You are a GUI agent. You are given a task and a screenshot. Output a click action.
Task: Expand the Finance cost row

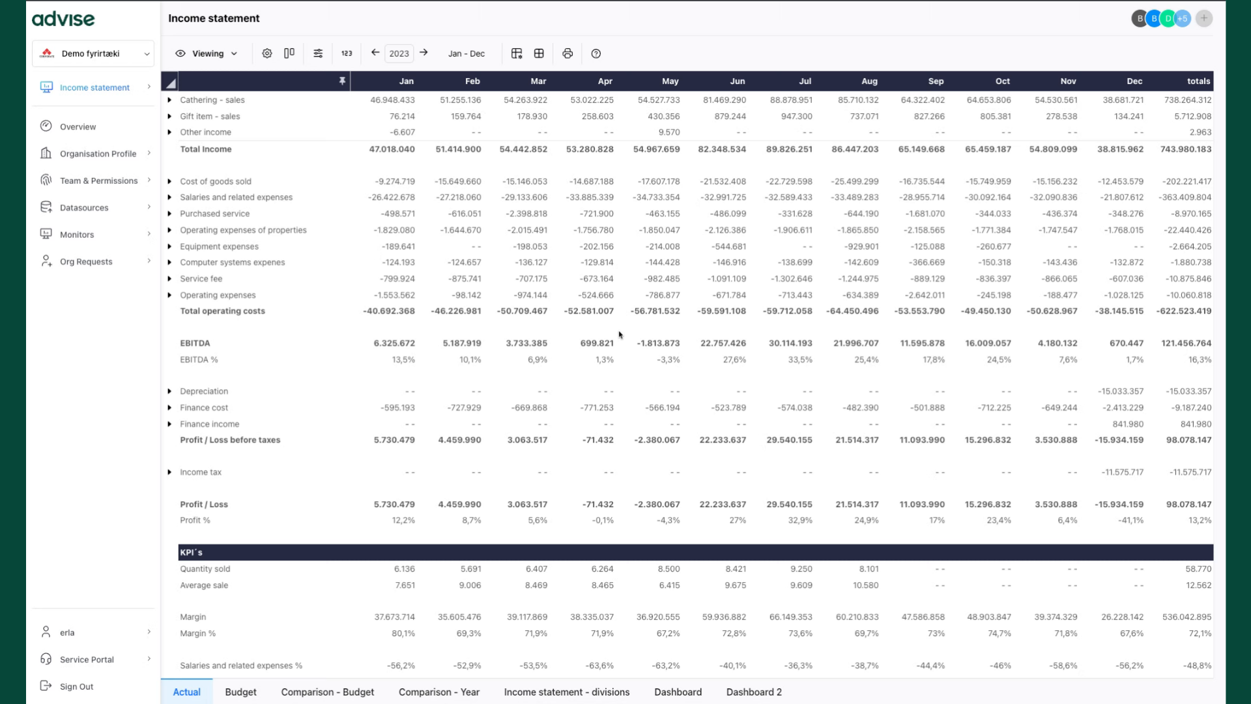coord(169,407)
